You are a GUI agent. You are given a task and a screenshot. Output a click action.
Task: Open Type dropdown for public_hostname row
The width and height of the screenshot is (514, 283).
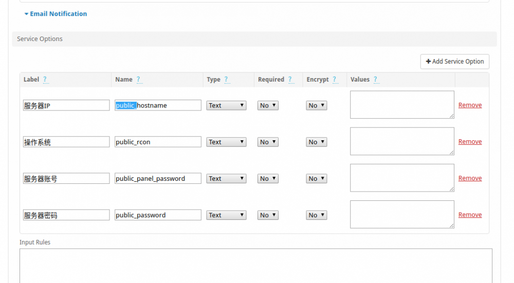(226, 105)
